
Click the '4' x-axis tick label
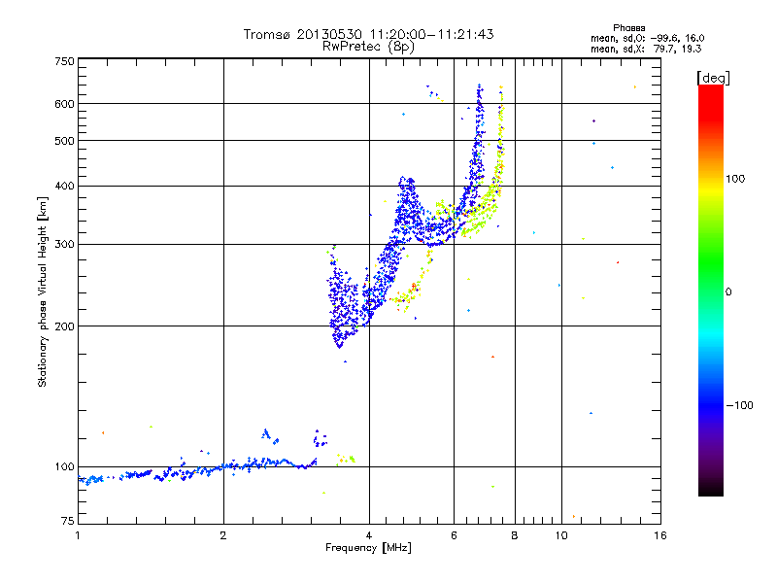[369, 535]
